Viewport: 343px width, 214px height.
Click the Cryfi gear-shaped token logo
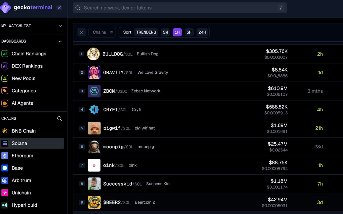[x=94, y=110]
